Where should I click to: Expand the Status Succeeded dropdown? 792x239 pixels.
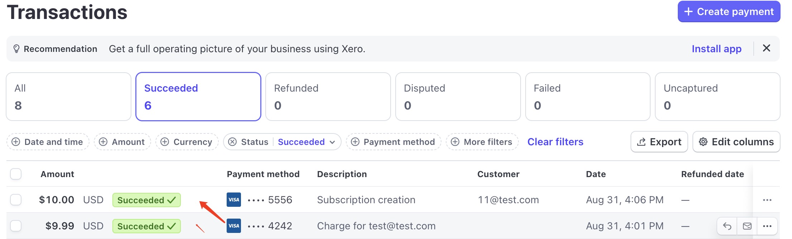pyautogui.click(x=306, y=142)
